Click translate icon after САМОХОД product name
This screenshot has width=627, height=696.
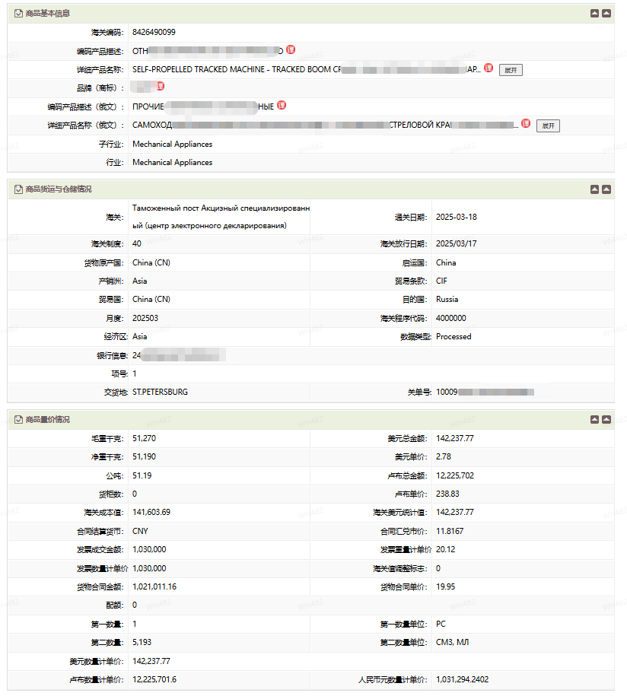pyautogui.click(x=525, y=124)
